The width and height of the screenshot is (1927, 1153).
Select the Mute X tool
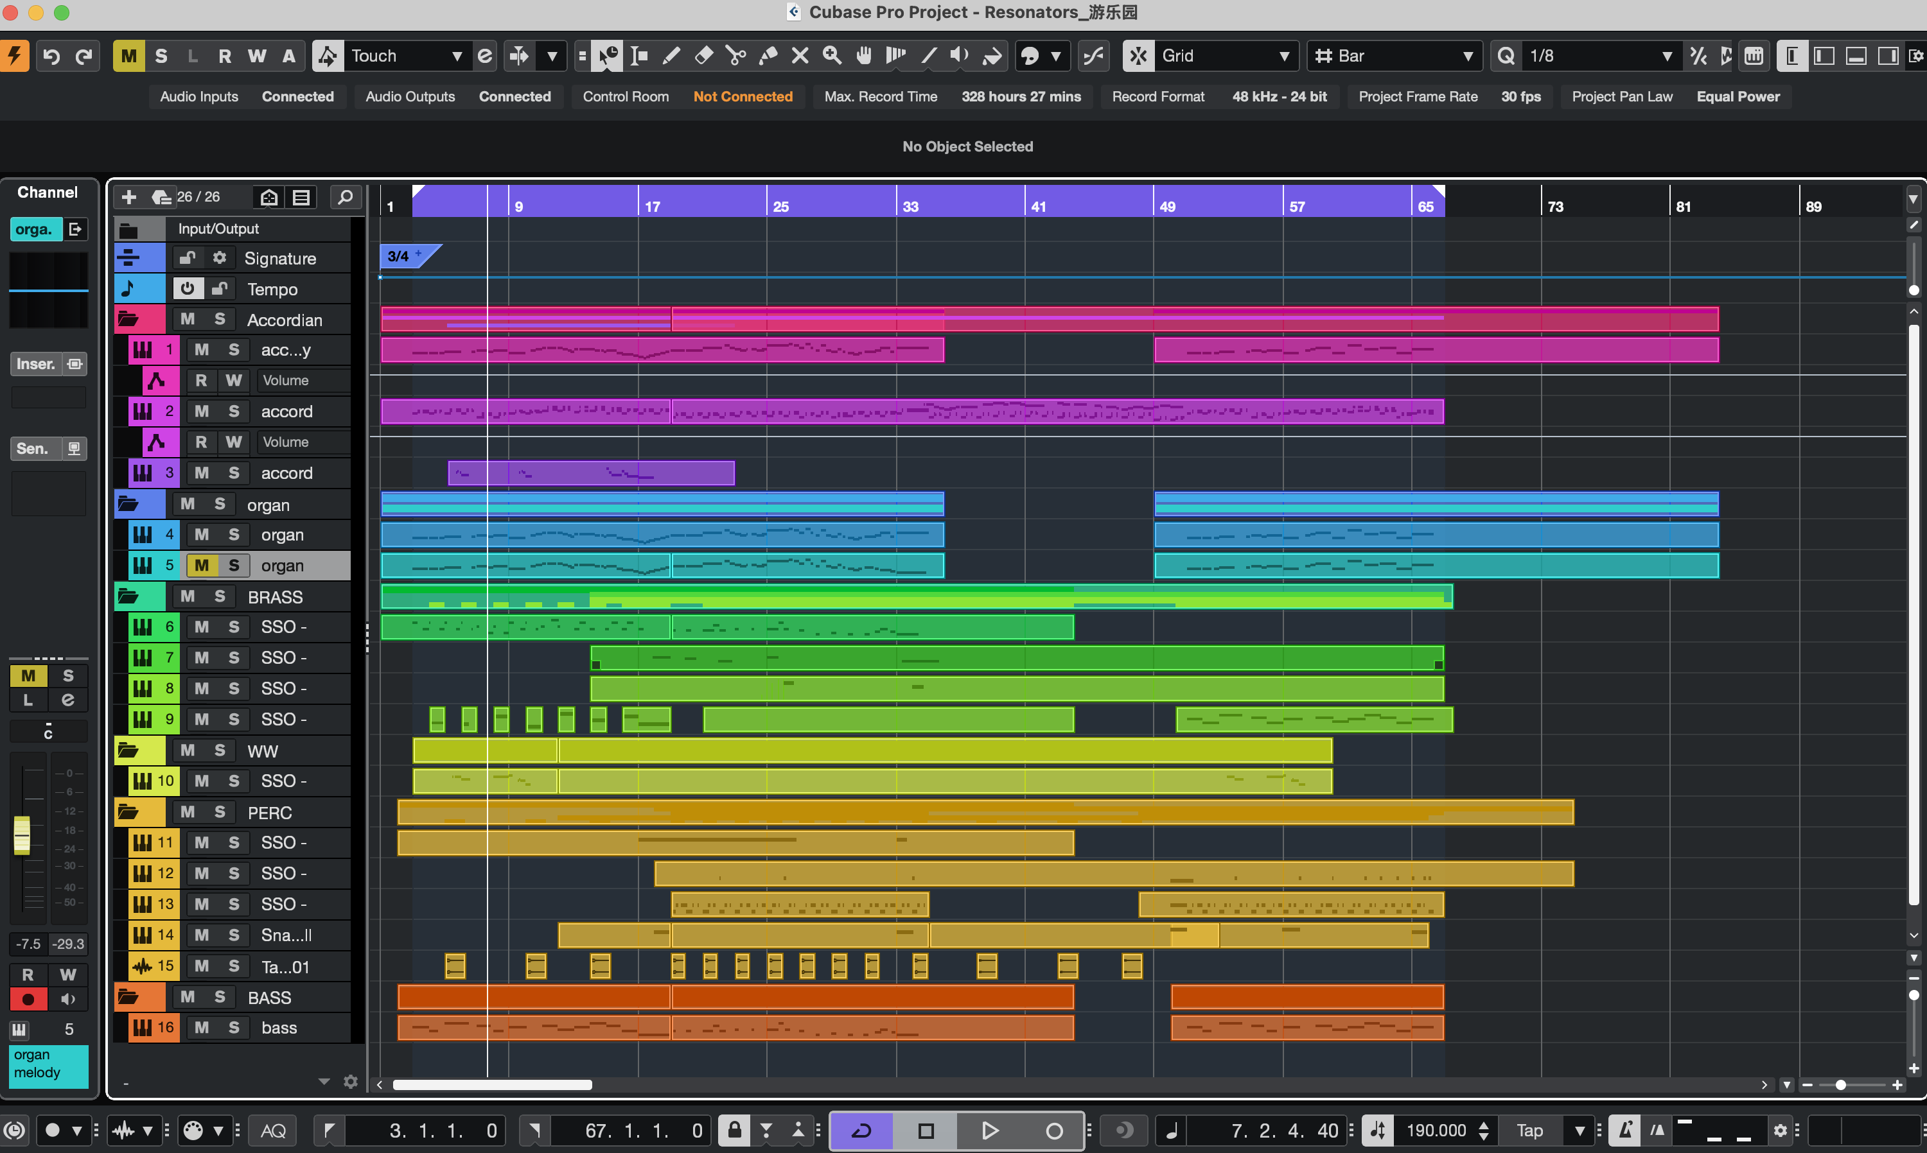coord(800,56)
